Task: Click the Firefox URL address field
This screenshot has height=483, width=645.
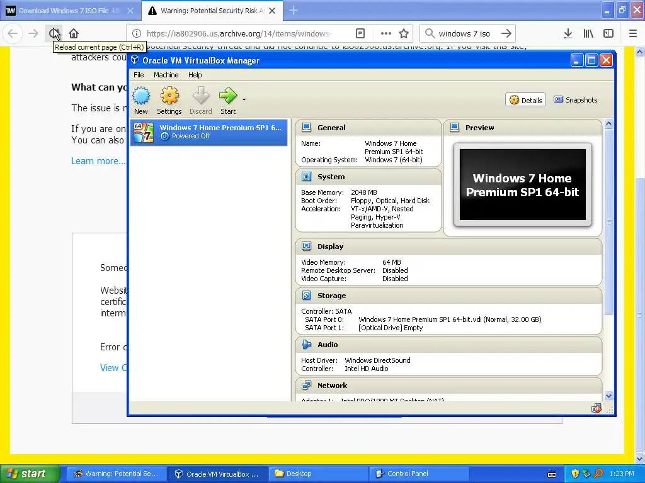Action: pos(239,33)
